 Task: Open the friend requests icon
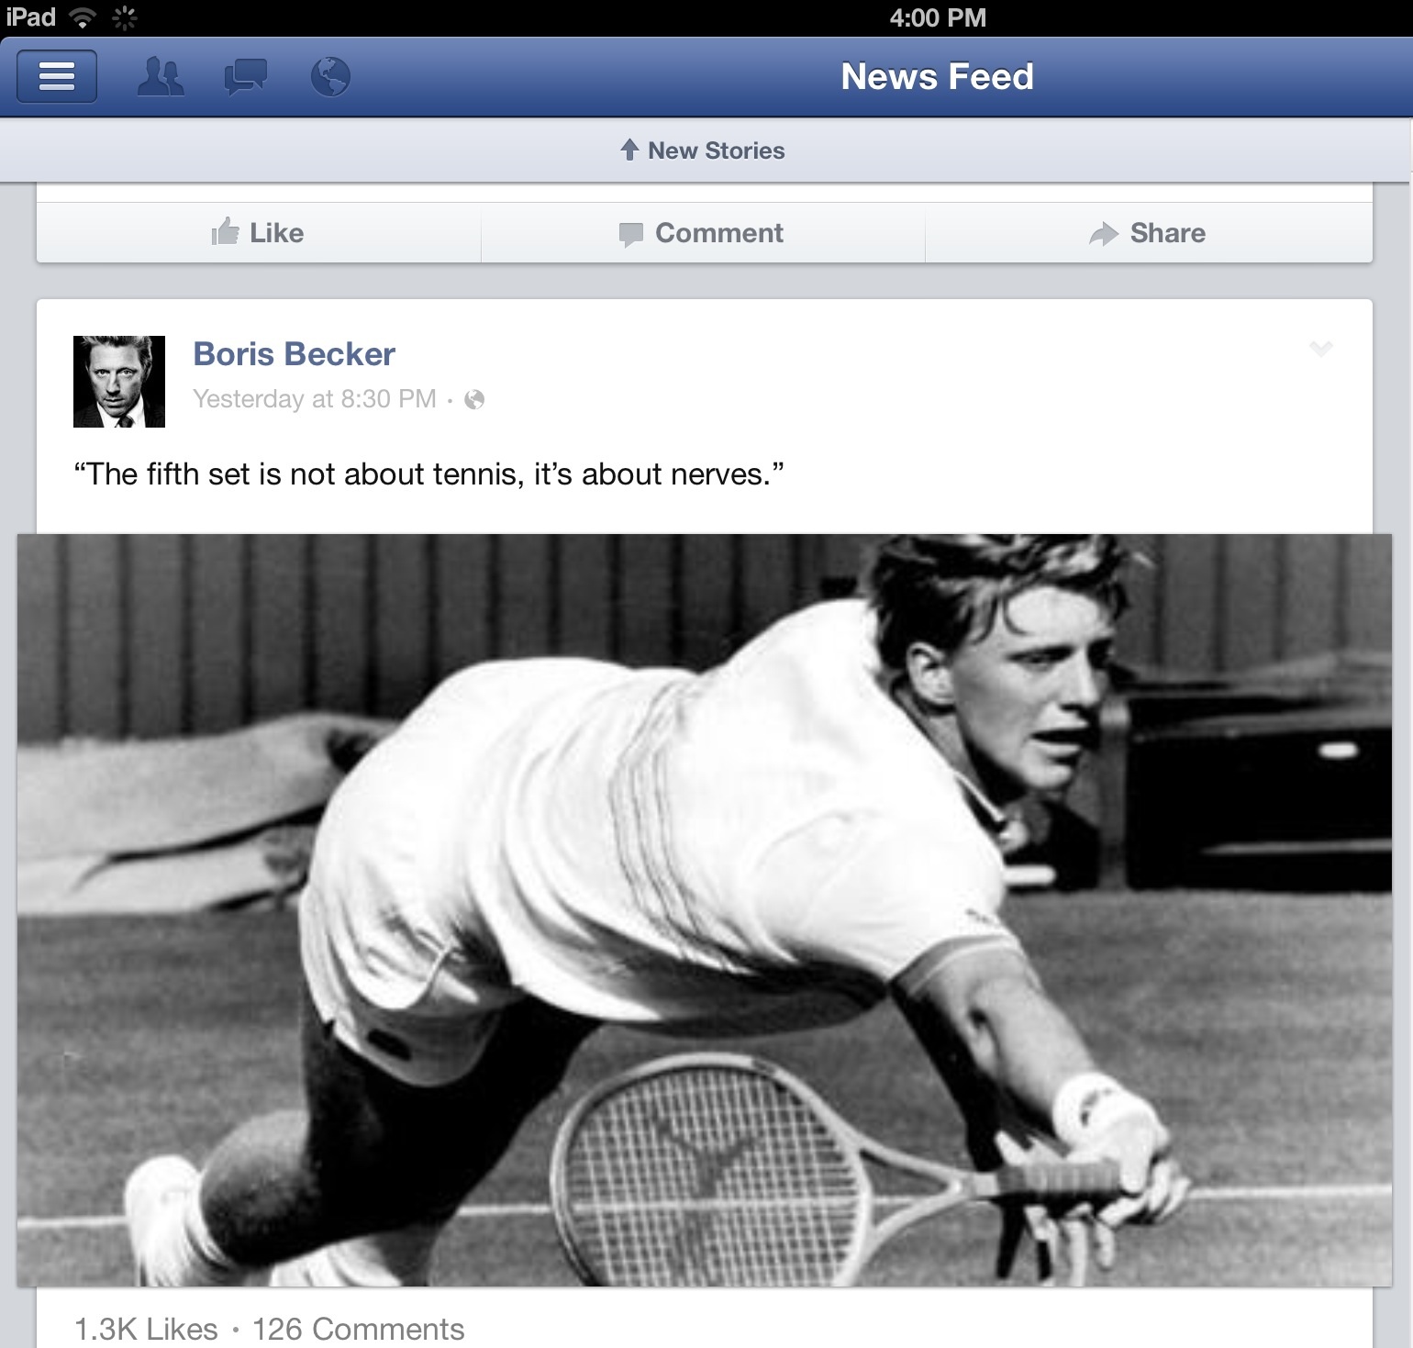pos(161,77)
